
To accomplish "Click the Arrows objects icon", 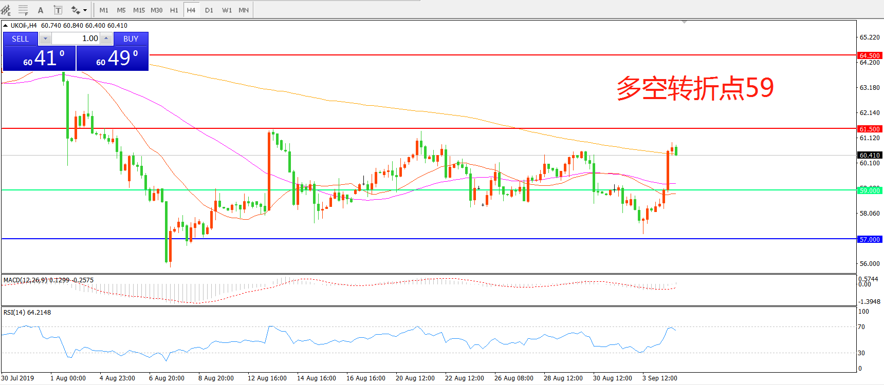I will click(76, 10).
